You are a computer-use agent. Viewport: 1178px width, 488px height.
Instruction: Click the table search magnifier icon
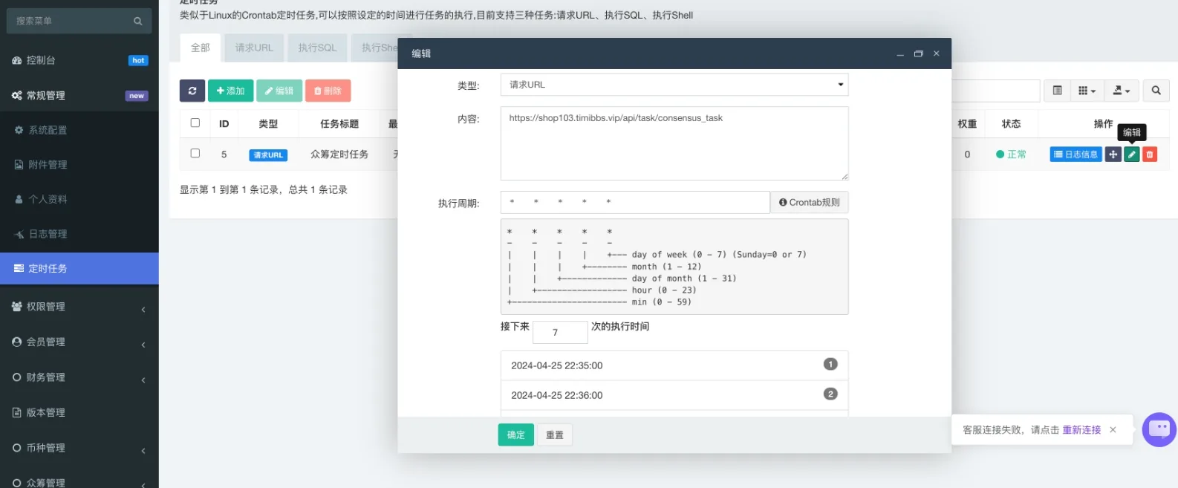[1156, 91]
